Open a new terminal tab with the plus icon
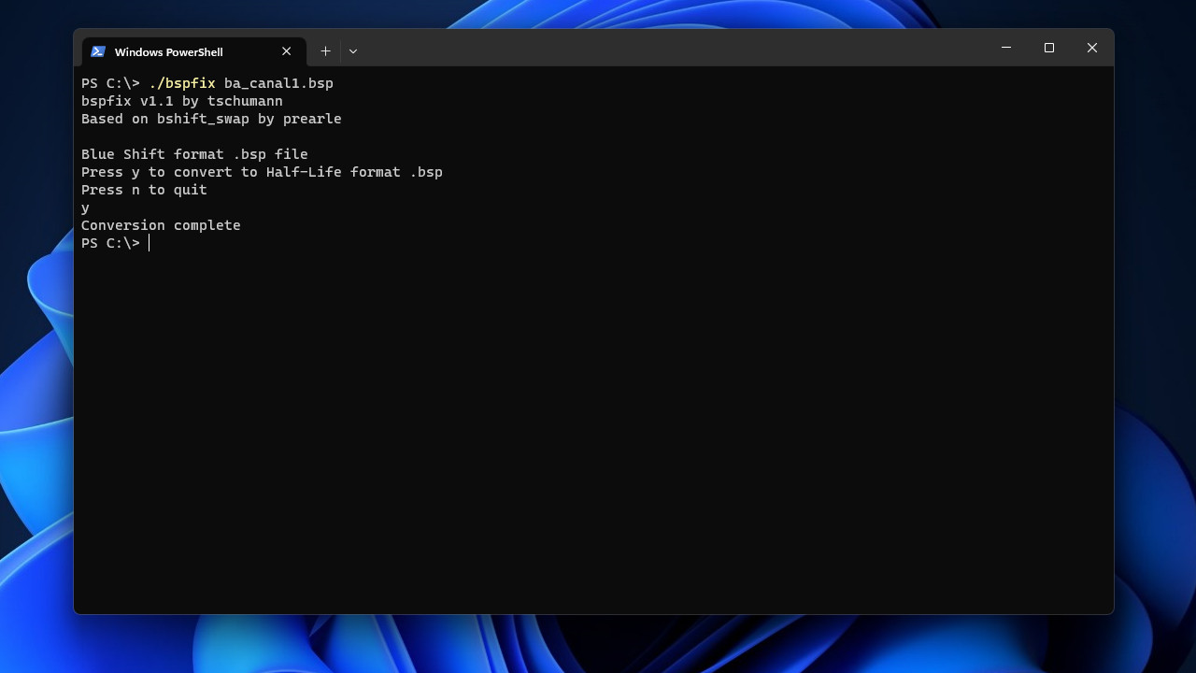 (x=325, y=50)
